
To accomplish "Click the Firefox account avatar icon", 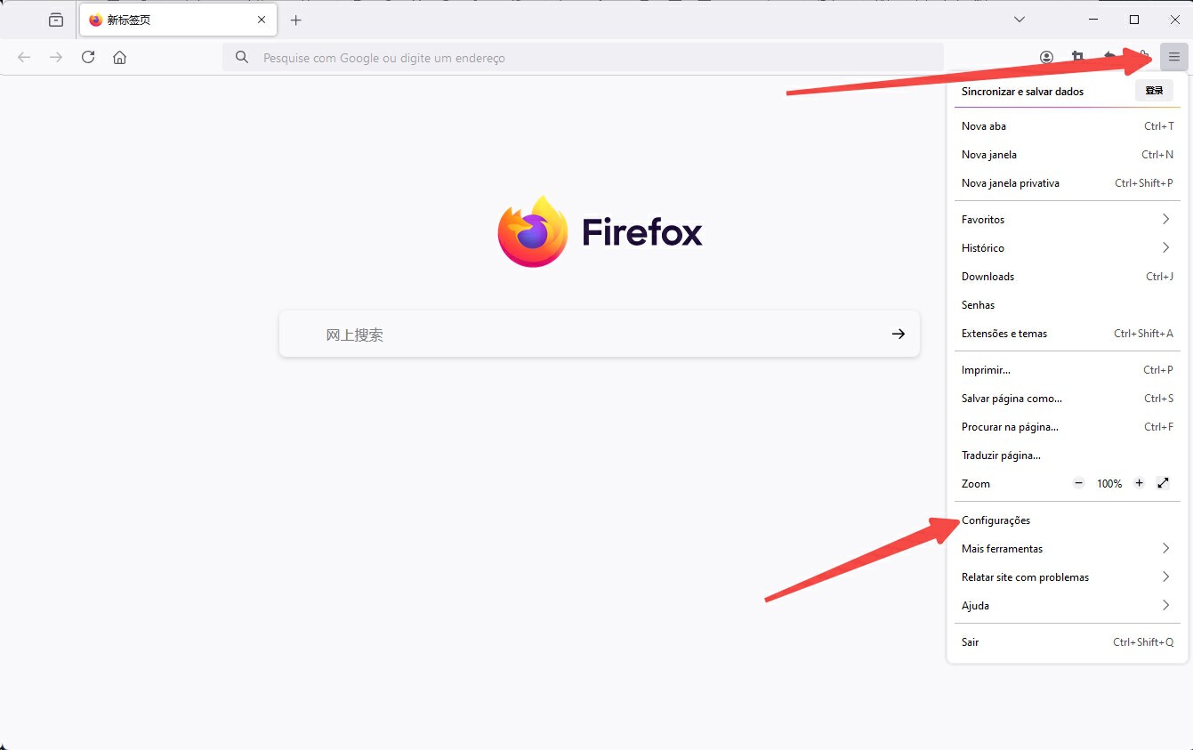I will (x=1046, y=57).
